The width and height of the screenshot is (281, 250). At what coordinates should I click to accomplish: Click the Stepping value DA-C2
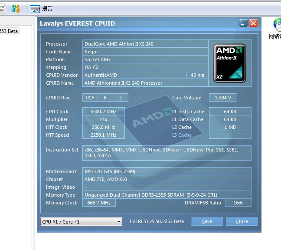tap(145, 67)
